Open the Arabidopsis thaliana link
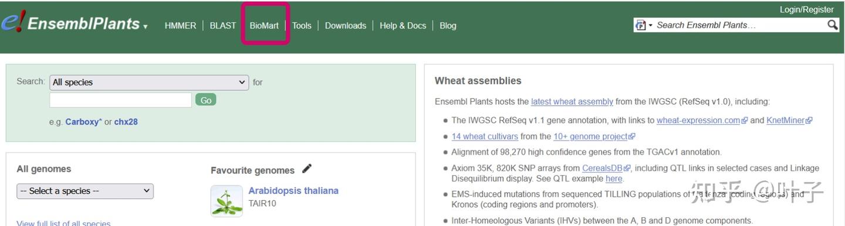 [x=293, y=191]
